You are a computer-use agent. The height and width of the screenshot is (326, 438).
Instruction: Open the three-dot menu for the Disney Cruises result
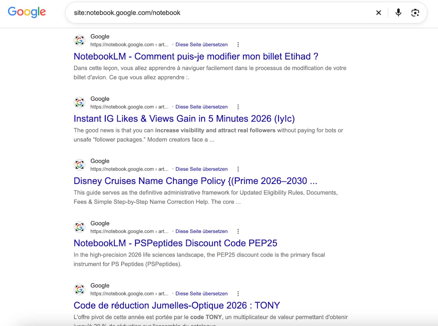[x=238, y=169]
